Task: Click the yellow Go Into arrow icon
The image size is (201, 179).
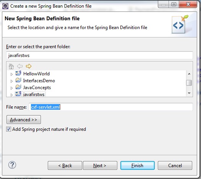Action: [x=28, y=66]
